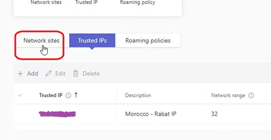Click the ascending sort arrow on Trusted IP
This screenshot has height=140, width=271.
(x=76, y=95)
